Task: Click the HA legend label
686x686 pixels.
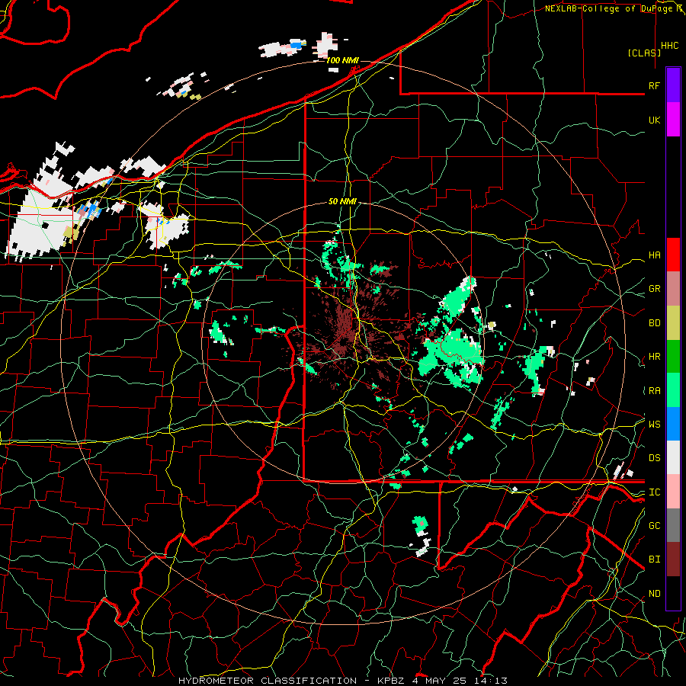Action: 654,255
